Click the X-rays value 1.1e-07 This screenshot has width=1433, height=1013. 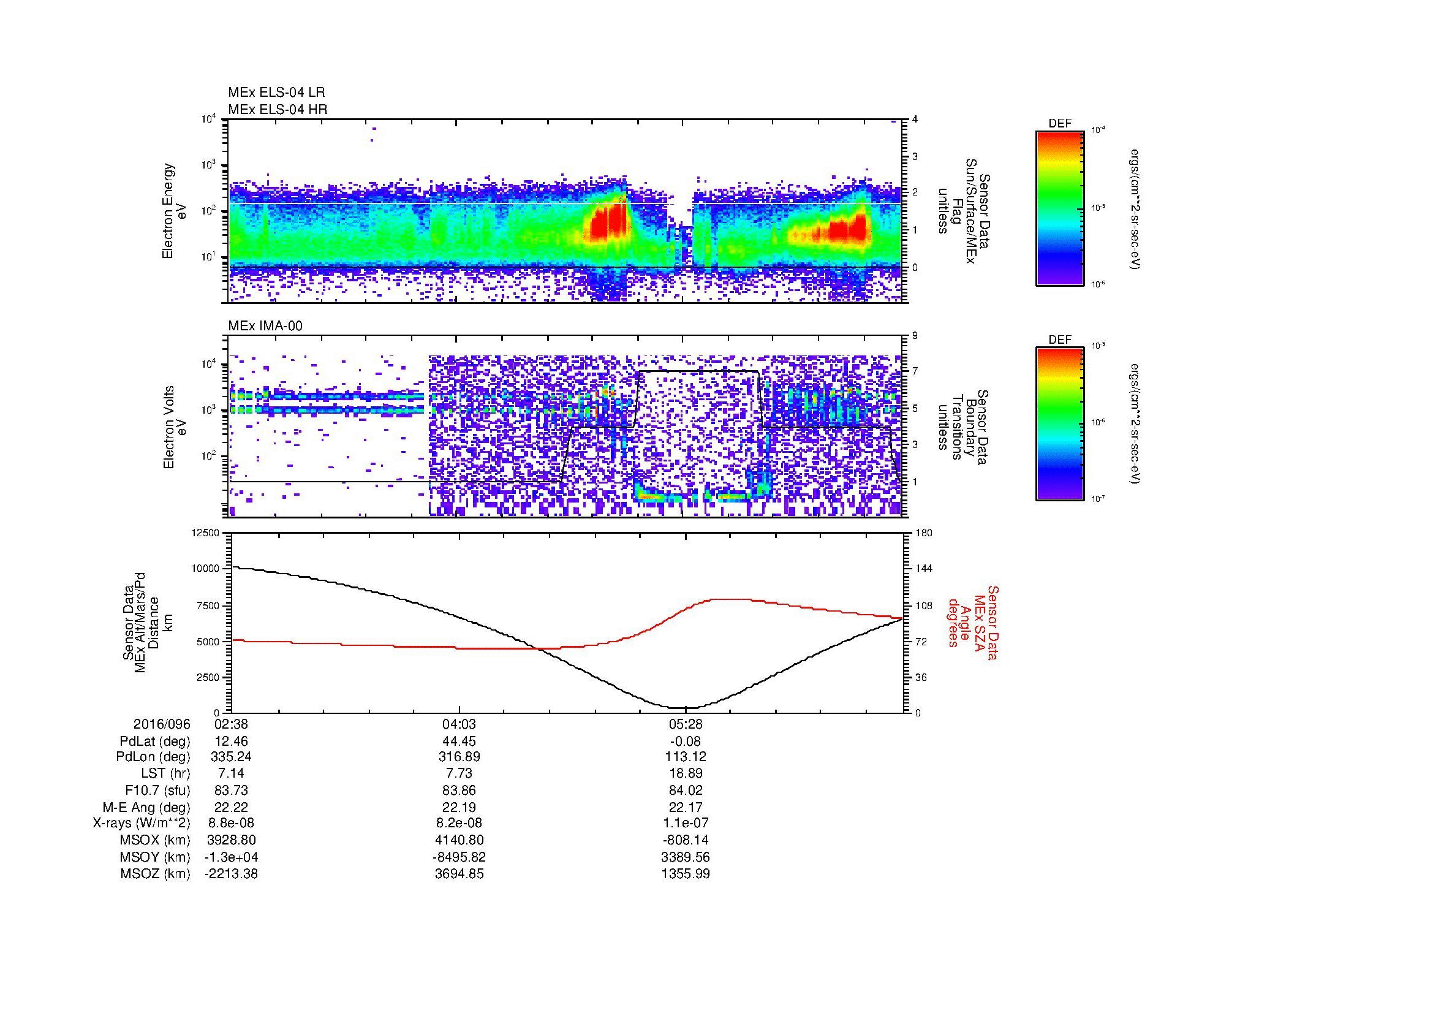[x=686, y=823]
